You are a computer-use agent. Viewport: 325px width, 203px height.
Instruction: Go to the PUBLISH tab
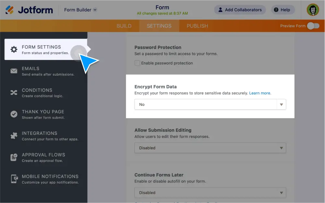(197, 26)
